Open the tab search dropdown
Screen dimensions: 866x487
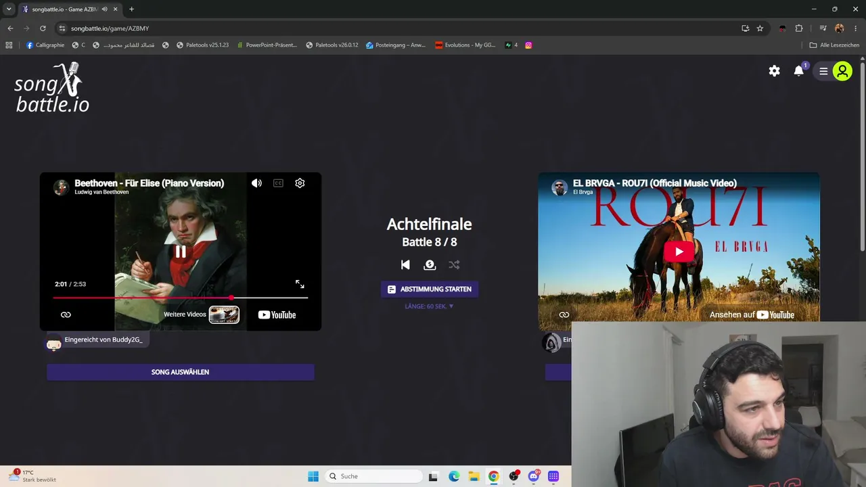point(9,9)
